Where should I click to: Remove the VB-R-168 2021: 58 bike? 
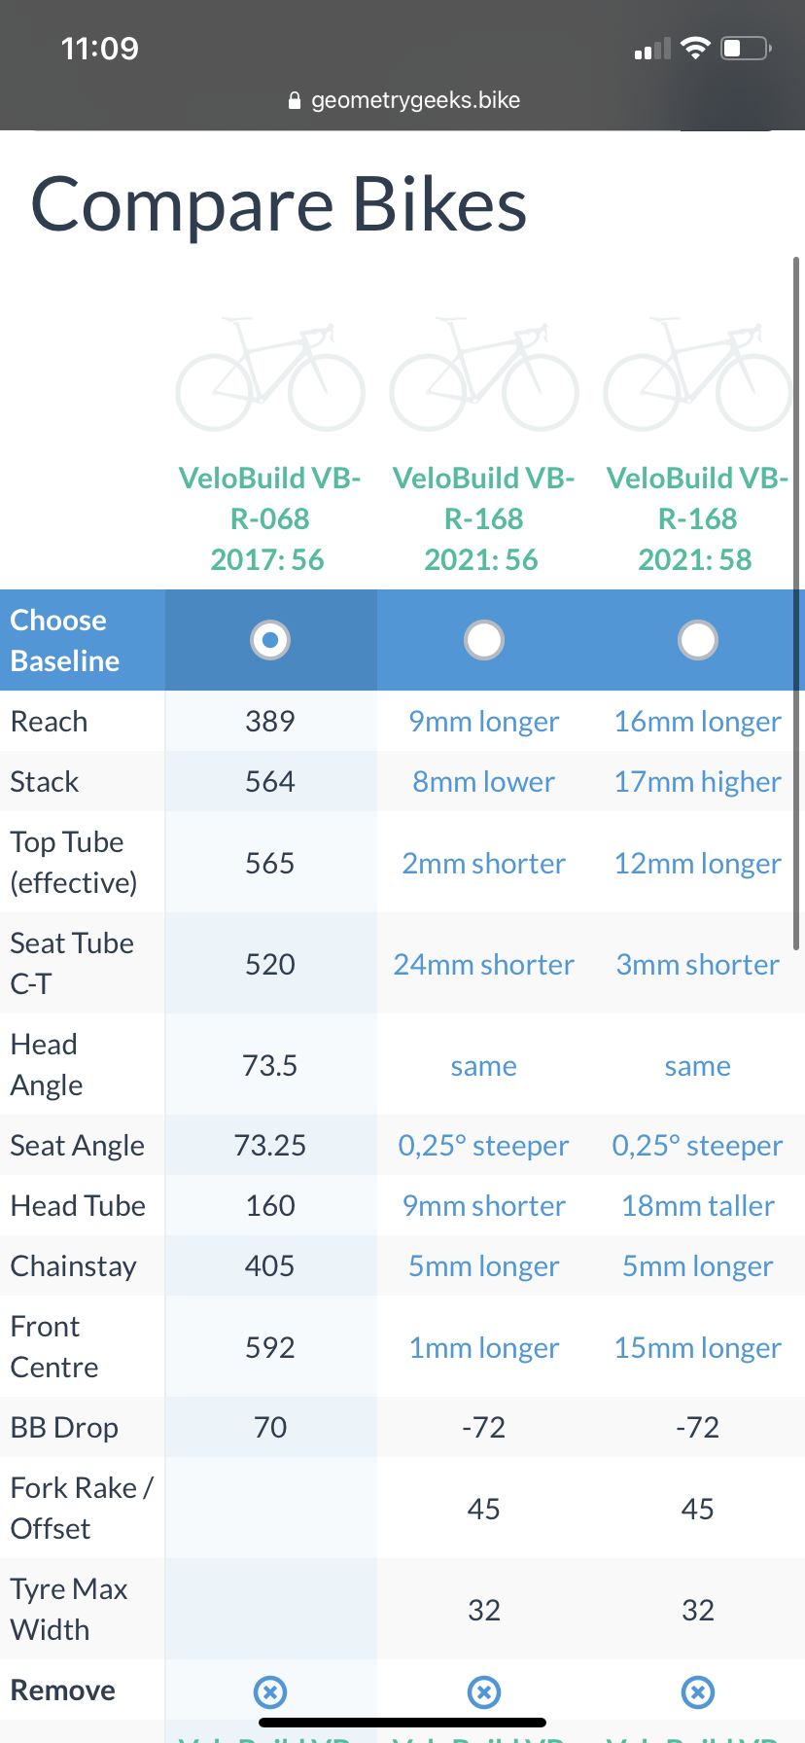pyautogui.click(x=698, y=1692)
